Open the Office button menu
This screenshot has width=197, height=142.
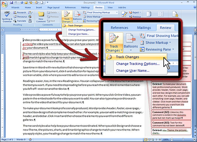click(x=4, y=4)
